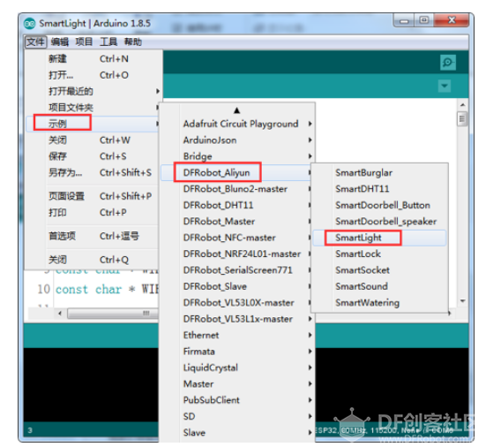Click the up arrow atop examples list
Image resolution: width=486 pixels, height=447 pixels.
[x=236, y=110]
